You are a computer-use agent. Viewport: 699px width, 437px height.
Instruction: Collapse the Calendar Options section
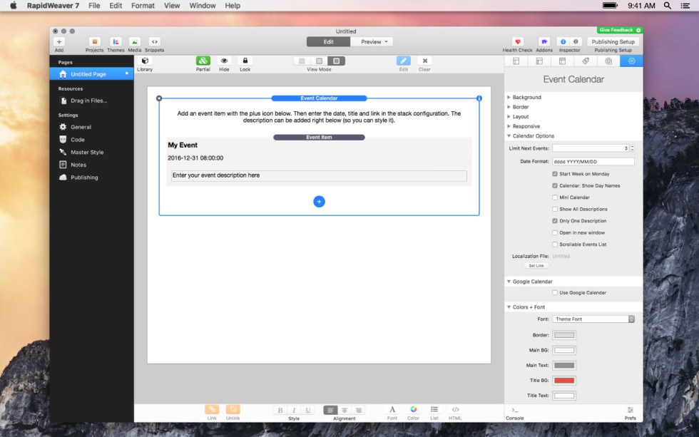click(509, 136)
